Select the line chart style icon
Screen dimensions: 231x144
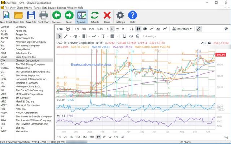(152, 29)
